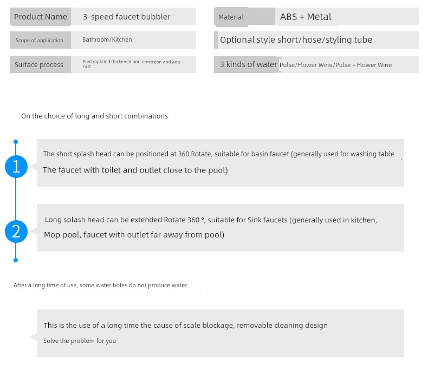Open the long splash head description box

point(221,227)
